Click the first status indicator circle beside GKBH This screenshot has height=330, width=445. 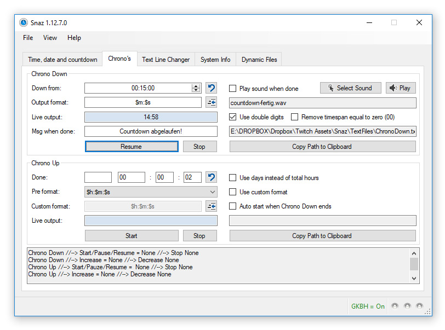[395, 306]
